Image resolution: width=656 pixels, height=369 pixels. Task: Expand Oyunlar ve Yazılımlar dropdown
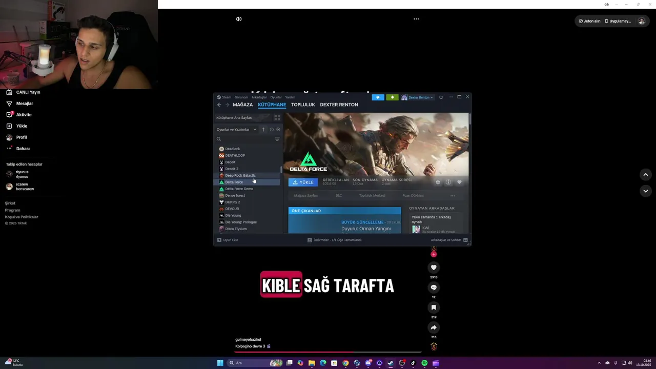coord(236,130)
